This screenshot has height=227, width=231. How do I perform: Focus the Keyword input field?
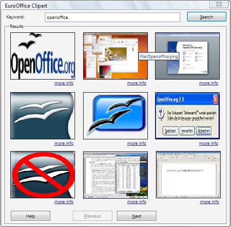click(112, 17)
